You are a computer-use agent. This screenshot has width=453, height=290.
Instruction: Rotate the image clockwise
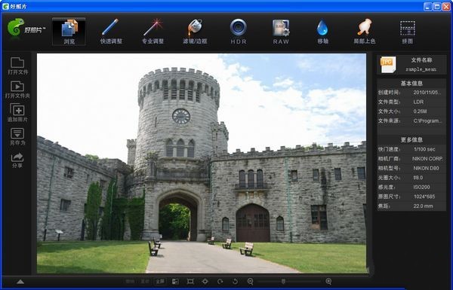pos(220,282)
